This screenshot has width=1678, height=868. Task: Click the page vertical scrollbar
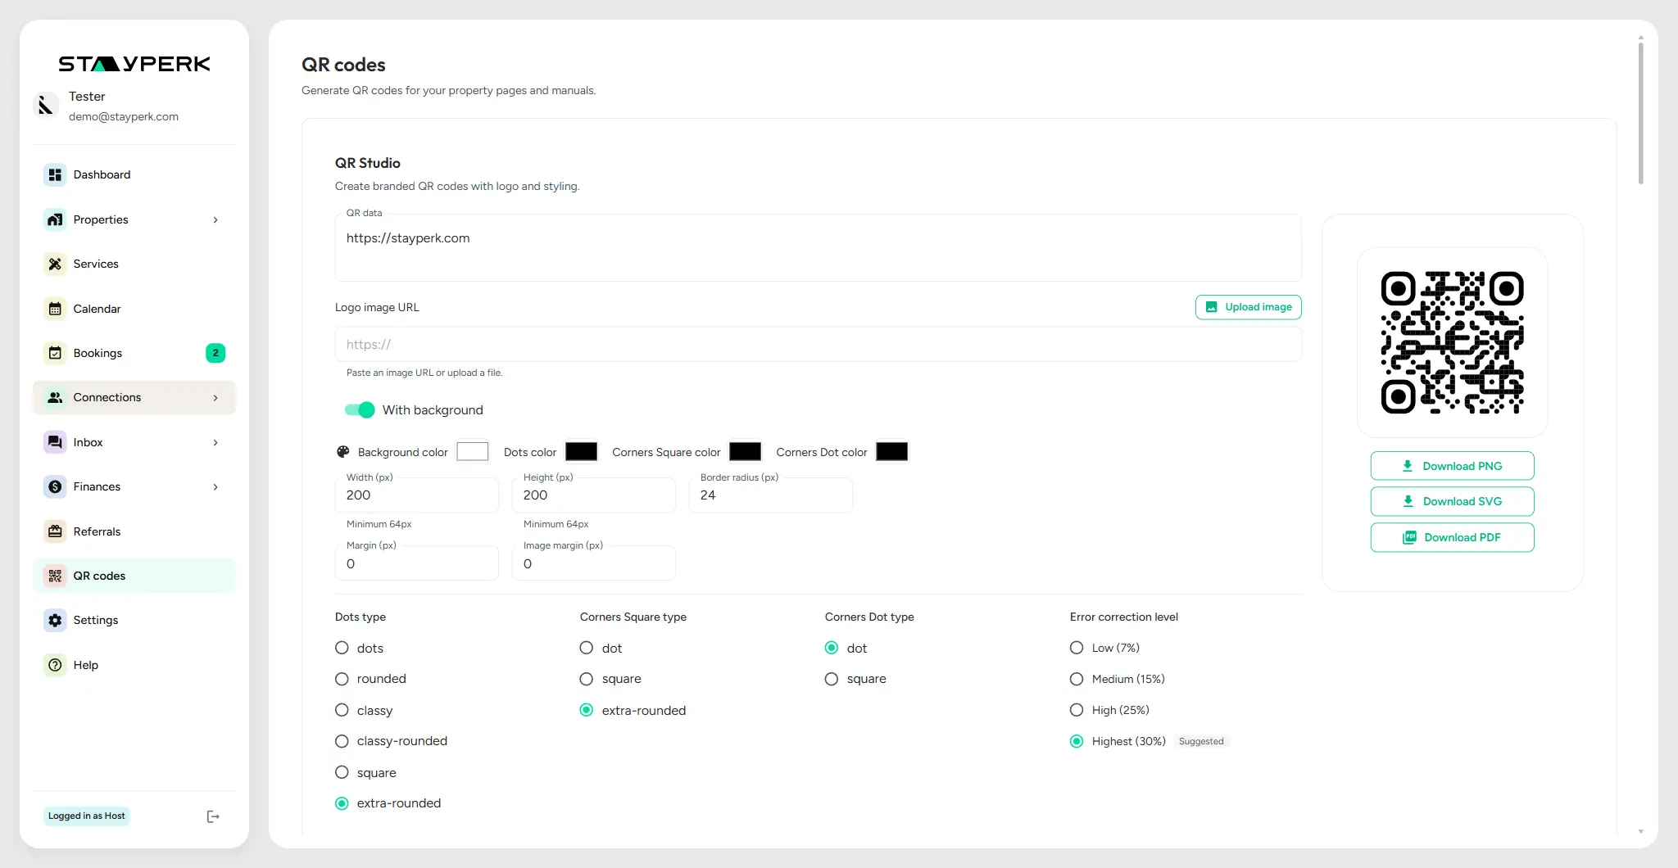pos(1640,113)
